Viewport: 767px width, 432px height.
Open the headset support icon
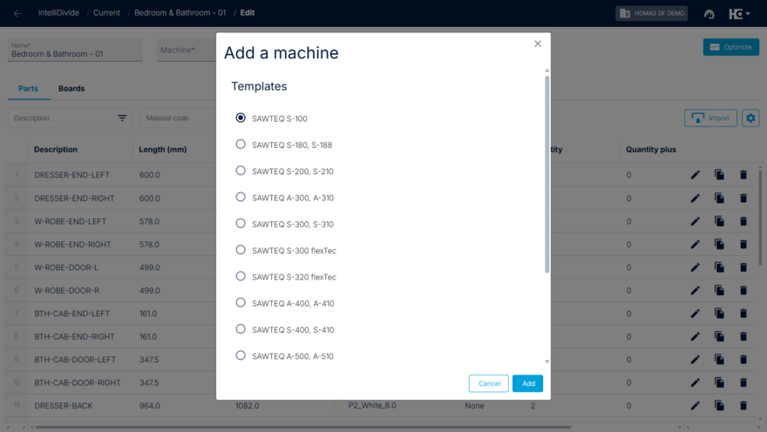[709, 14]
